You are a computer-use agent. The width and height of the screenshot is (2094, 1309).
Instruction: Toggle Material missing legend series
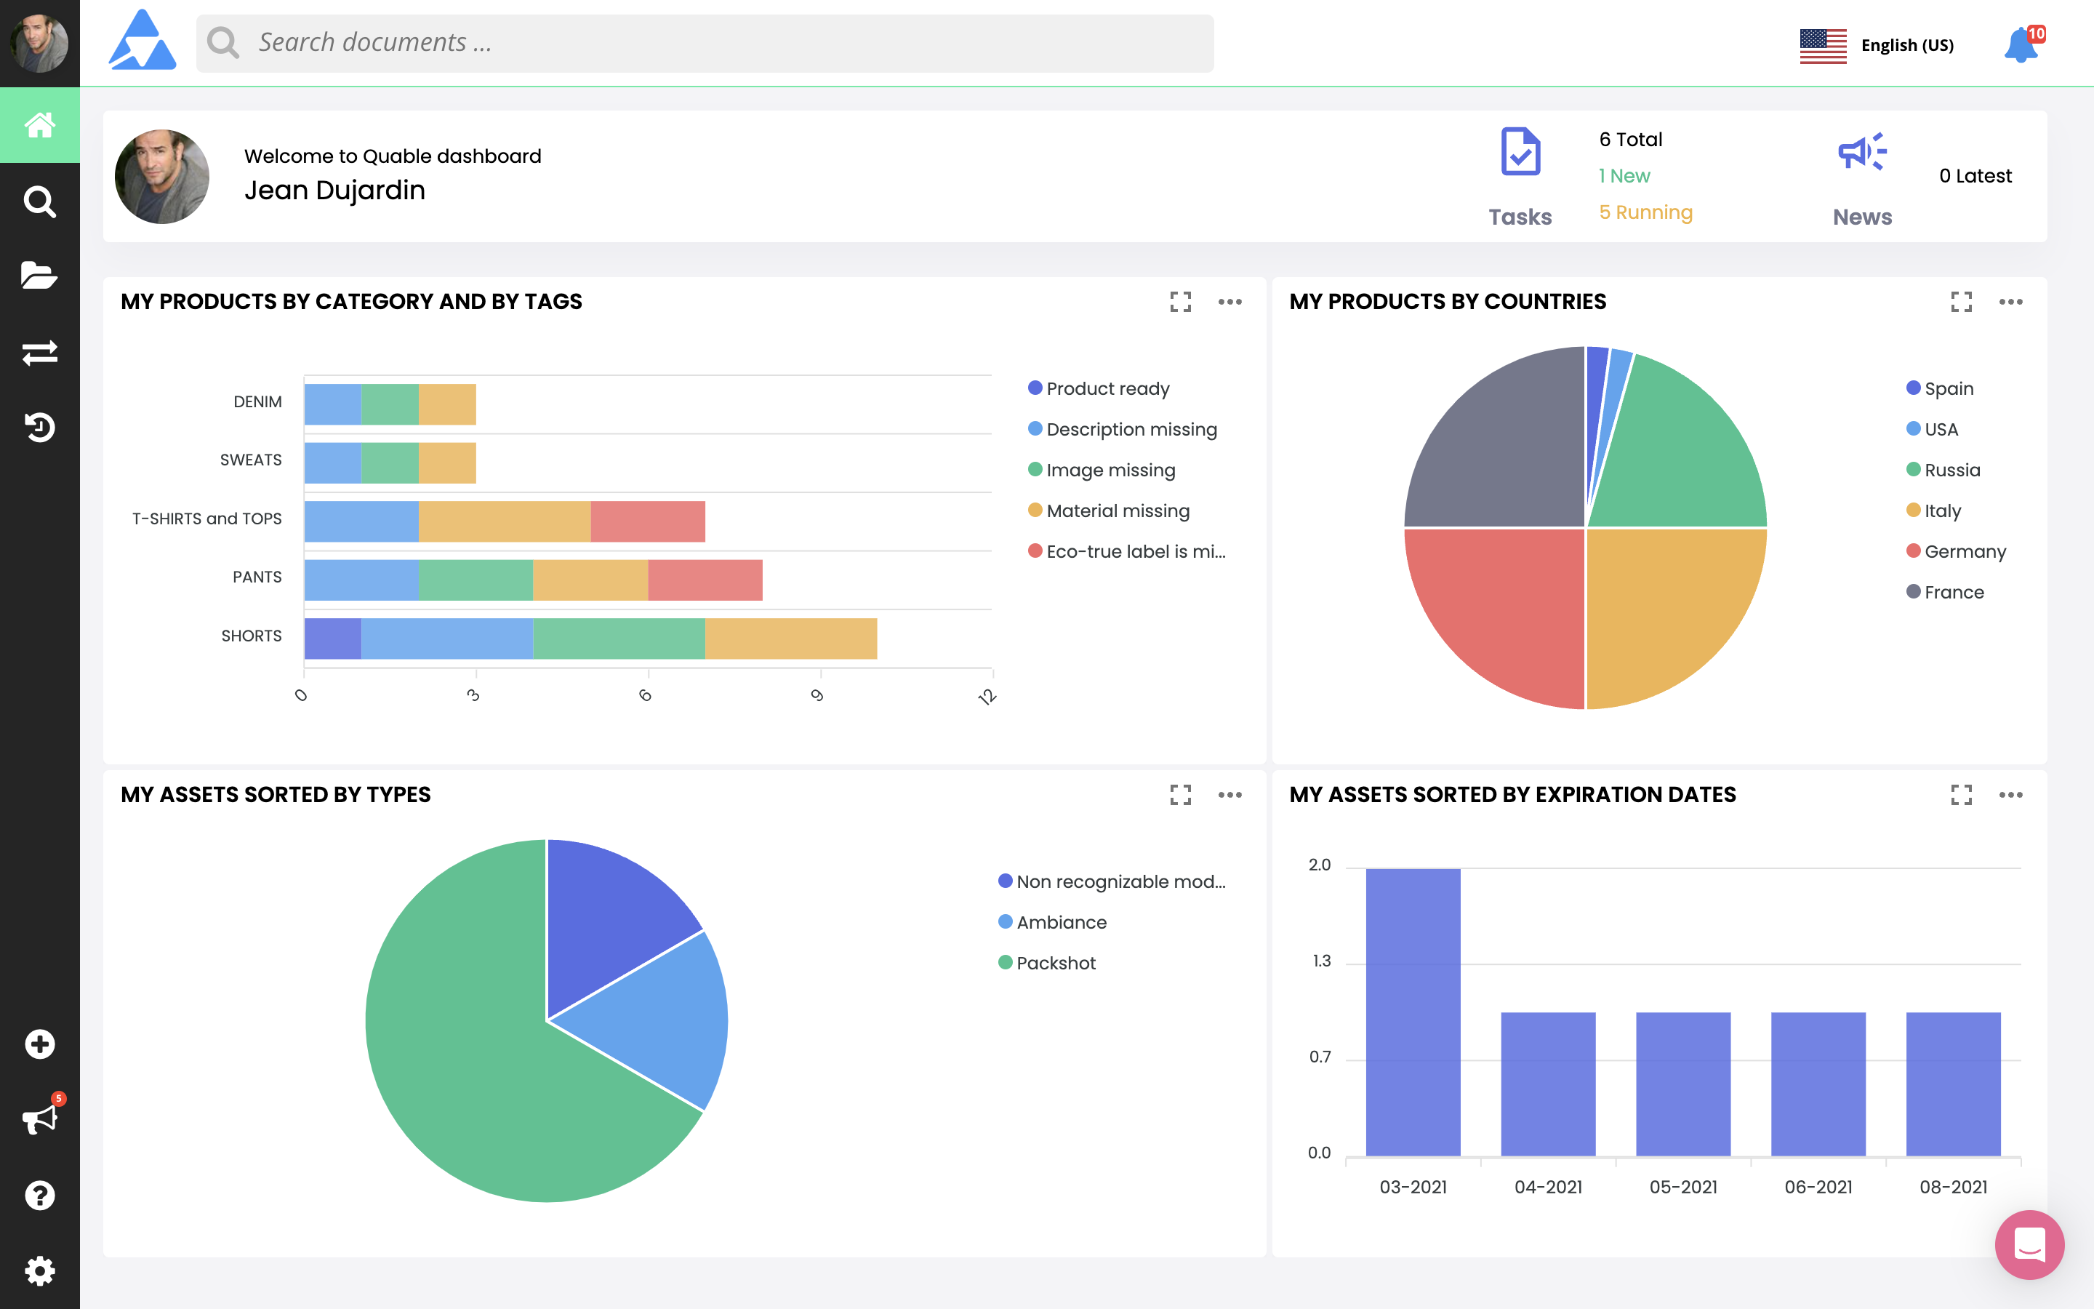(1108, 511)
